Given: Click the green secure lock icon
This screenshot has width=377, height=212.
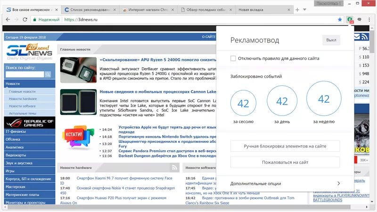Looking at the screenshot, I should coord(34,19).
